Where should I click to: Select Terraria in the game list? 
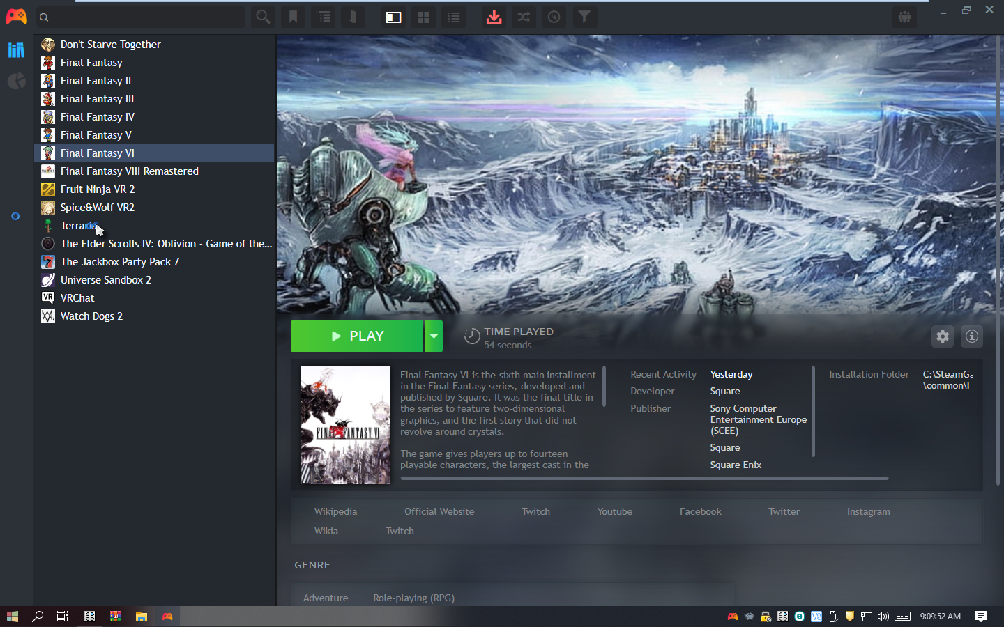pos(154,226)
